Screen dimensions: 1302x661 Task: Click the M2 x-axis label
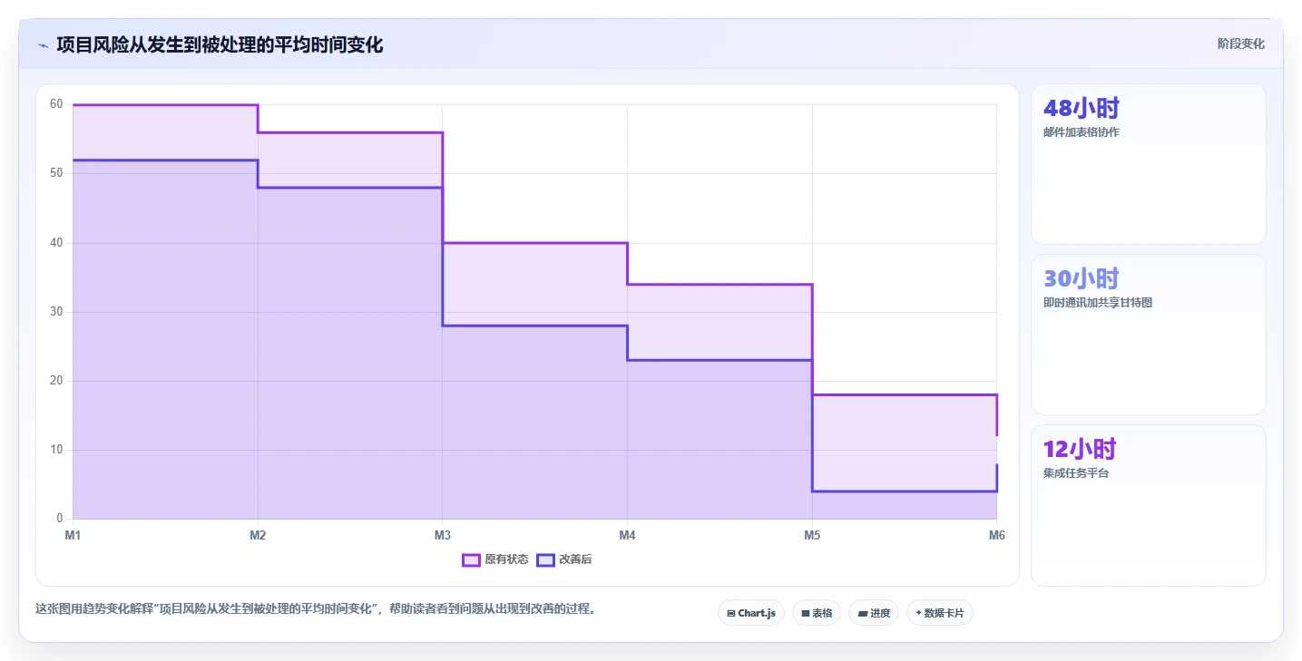coord(258,536)
